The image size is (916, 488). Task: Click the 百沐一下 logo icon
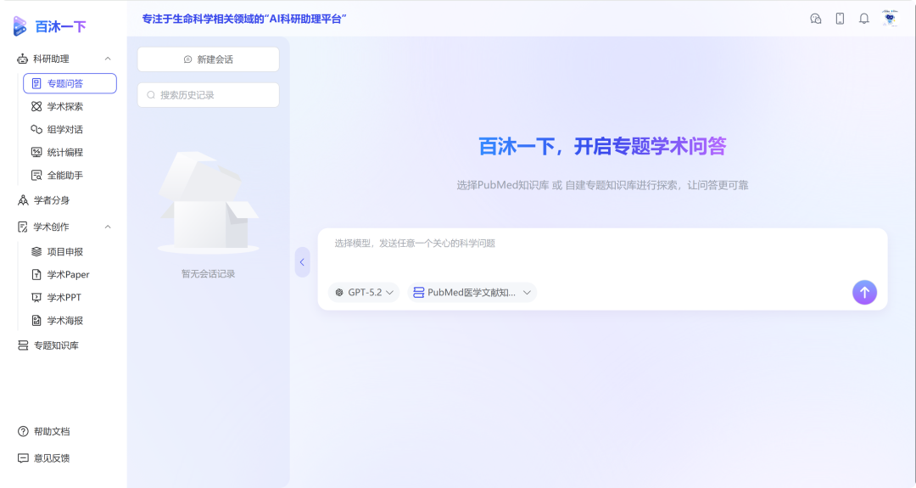(x=20, y=26)
